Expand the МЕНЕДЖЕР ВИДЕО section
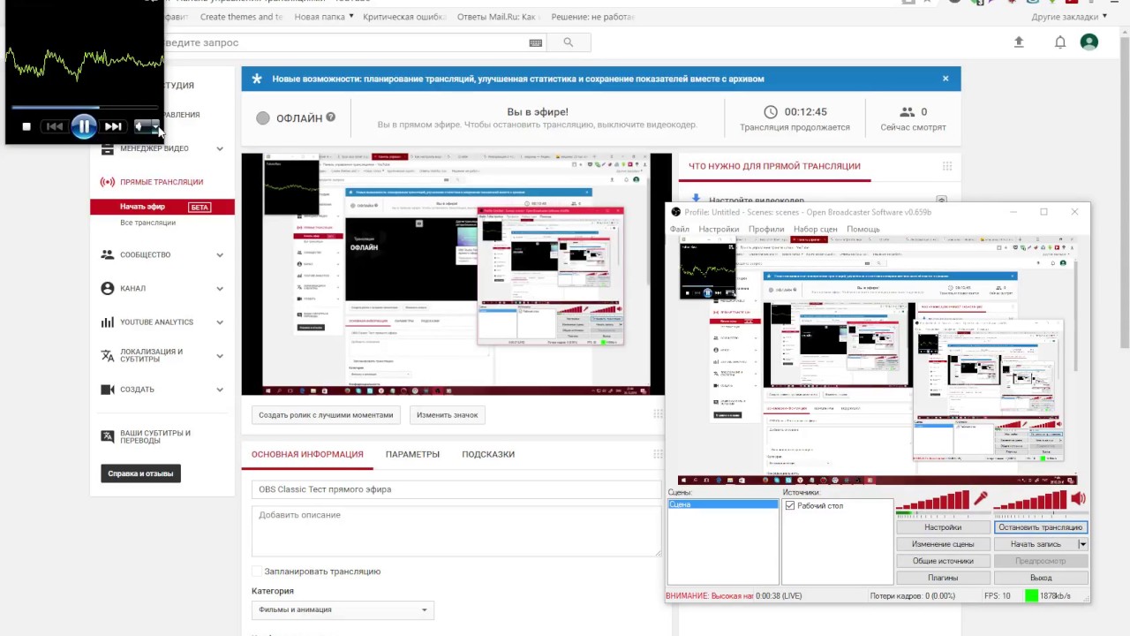 pos(220,148)
